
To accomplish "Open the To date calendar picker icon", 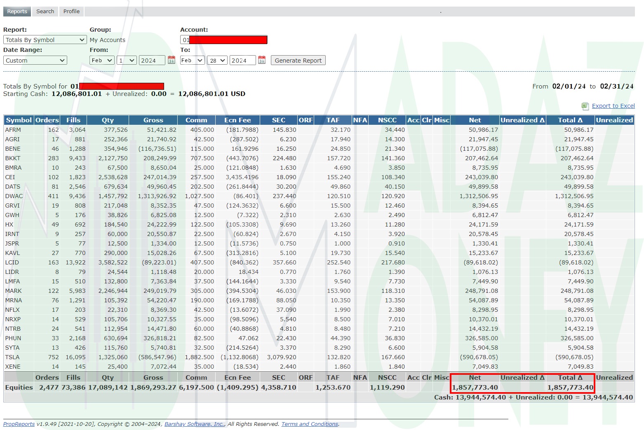I will coord(262,60).
